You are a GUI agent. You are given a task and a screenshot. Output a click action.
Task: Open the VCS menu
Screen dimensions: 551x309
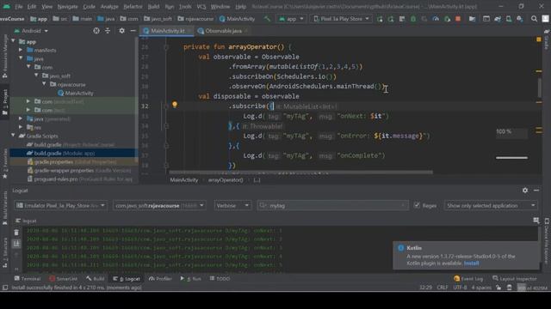click(x=201, y=7)
